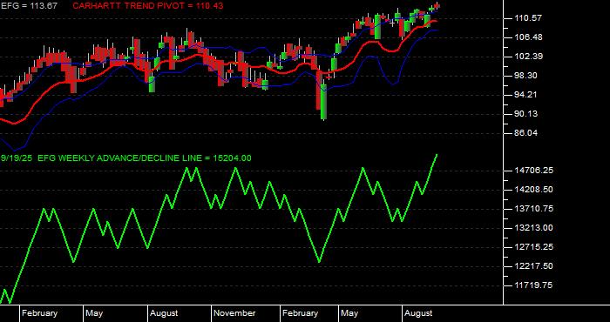Viewport: 610px width, 322px height.
Task: Click the 12715.25 axis value
Action: pos(533,246)
